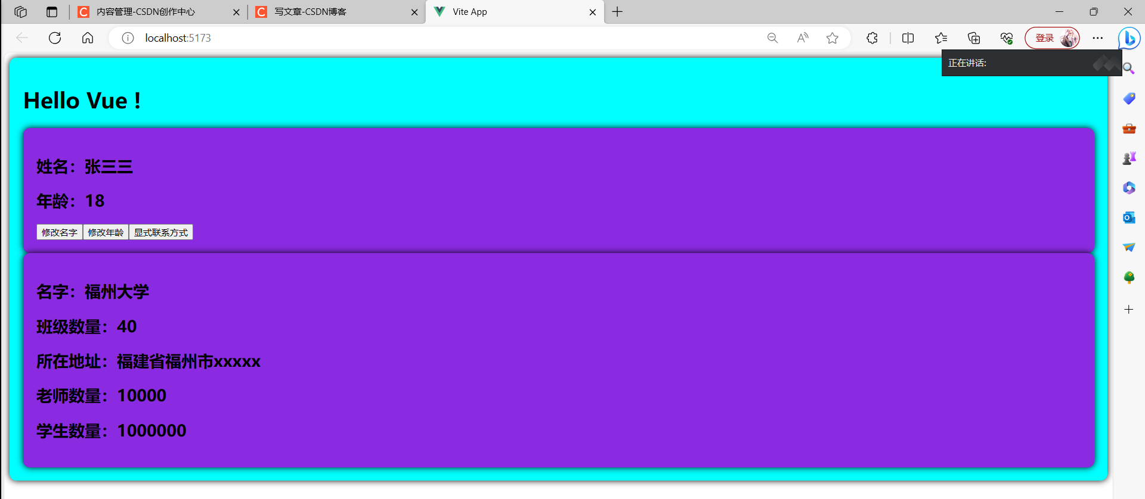
Task: Click the 姓名：张三三 text
Action: 85,167
